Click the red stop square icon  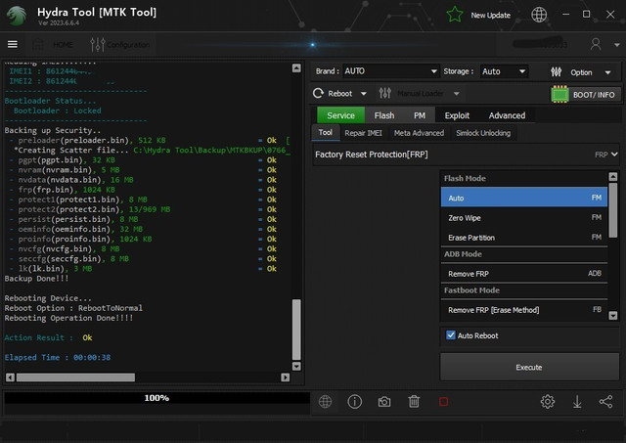click(x=443, y=402)
